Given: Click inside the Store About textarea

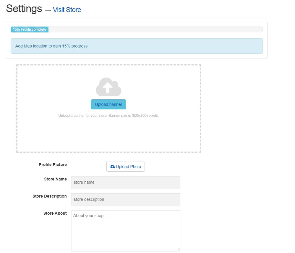Looking at the screenshot, I should click(126, 231).
